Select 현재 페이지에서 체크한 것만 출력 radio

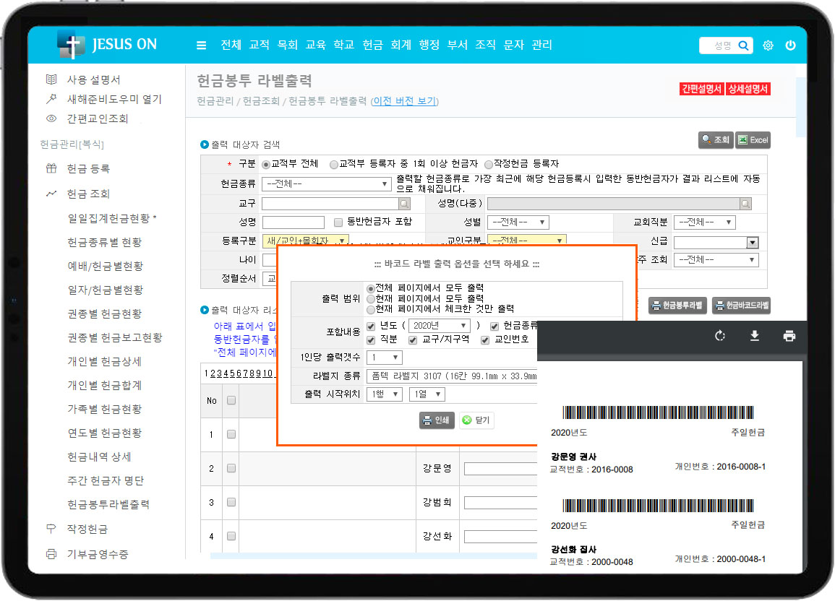pyautogui.click(x=371, y=308)
